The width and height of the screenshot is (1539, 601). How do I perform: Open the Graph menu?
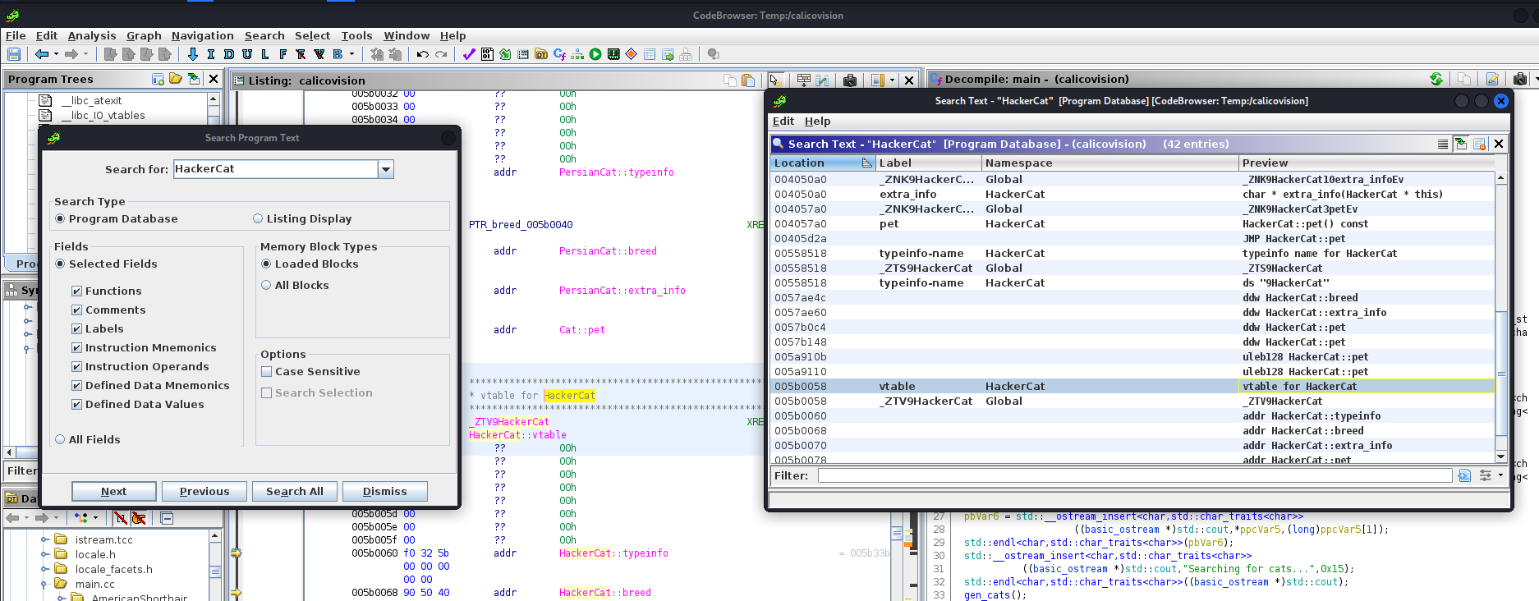coord(144,35)
